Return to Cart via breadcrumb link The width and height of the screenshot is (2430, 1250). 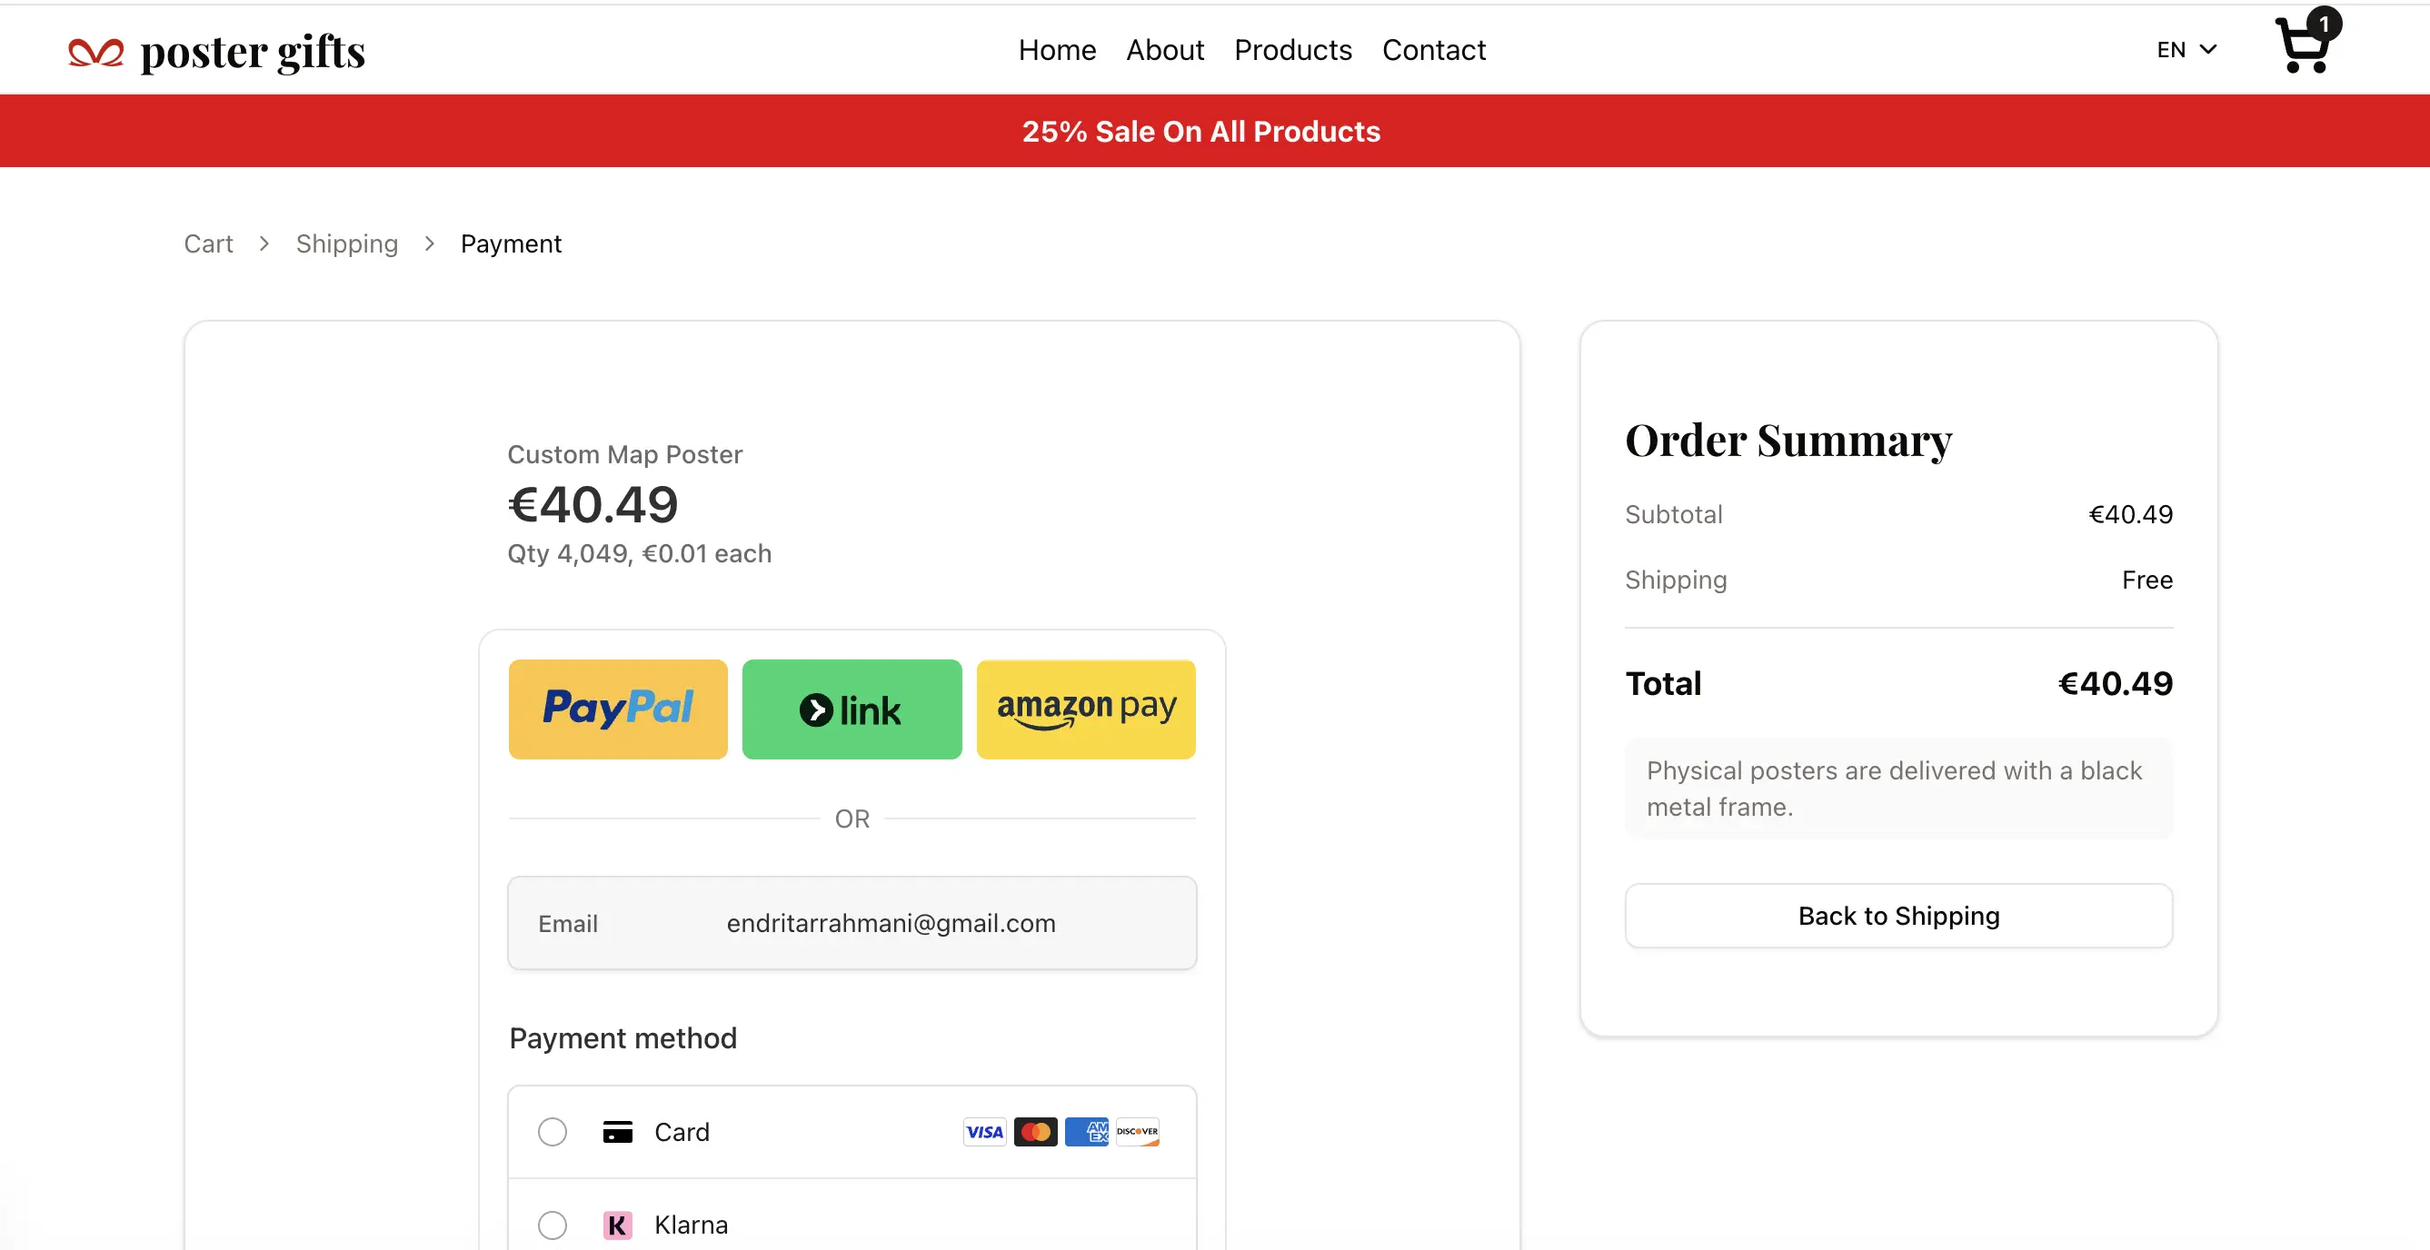208,244
